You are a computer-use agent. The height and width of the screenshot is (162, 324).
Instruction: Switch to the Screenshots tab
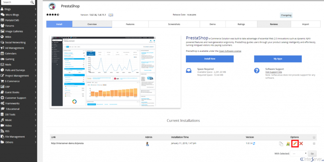pos(174,24)
